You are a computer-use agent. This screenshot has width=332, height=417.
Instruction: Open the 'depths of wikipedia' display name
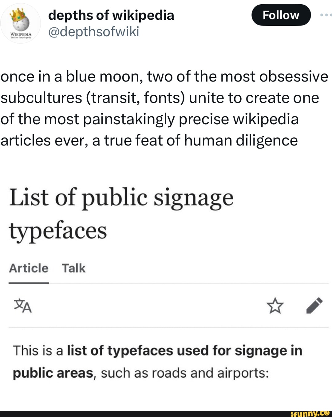pos(111,15)
